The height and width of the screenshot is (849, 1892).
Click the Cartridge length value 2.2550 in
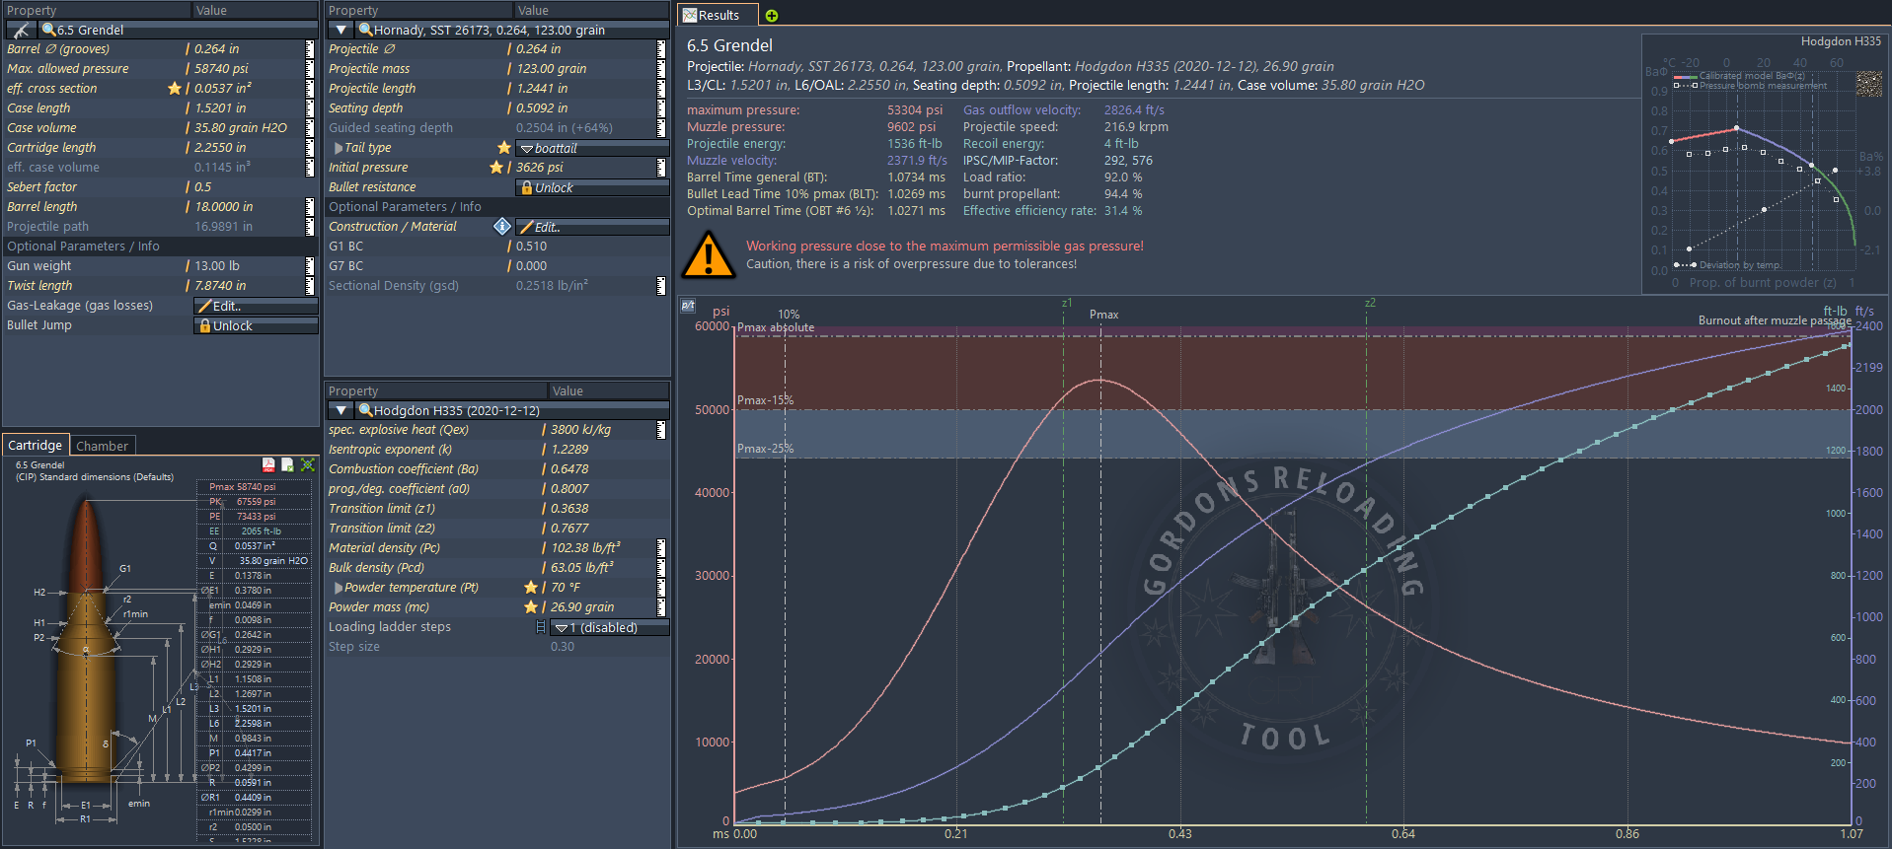click(220, 148)
